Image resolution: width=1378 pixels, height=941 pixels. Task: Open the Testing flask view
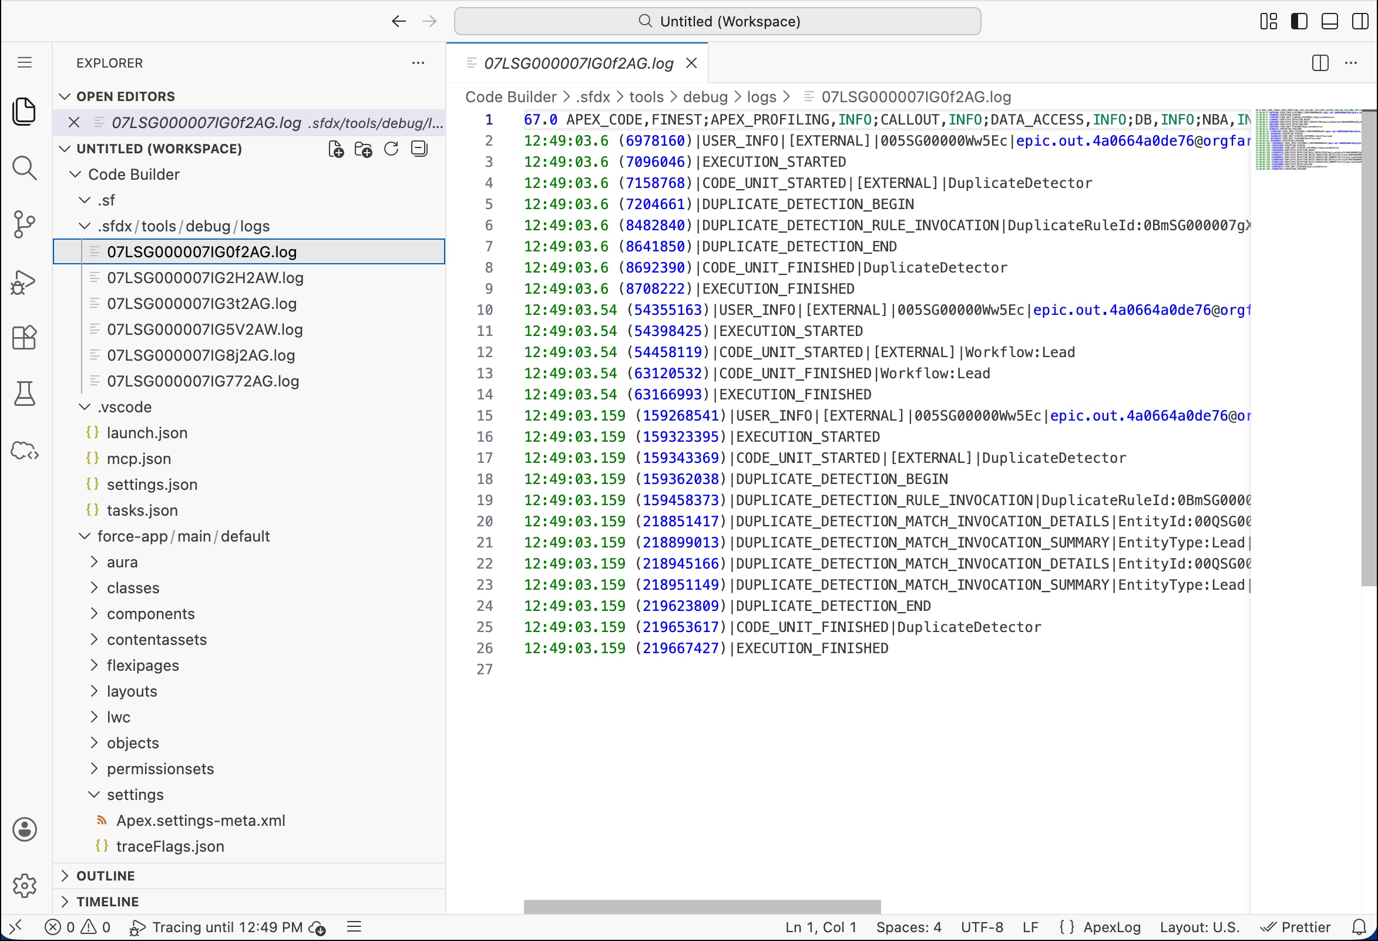pos(24,394)
